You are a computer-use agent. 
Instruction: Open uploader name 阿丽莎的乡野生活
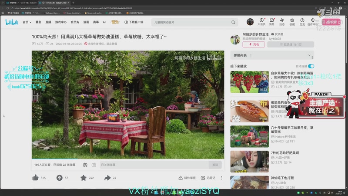point(255,34)
